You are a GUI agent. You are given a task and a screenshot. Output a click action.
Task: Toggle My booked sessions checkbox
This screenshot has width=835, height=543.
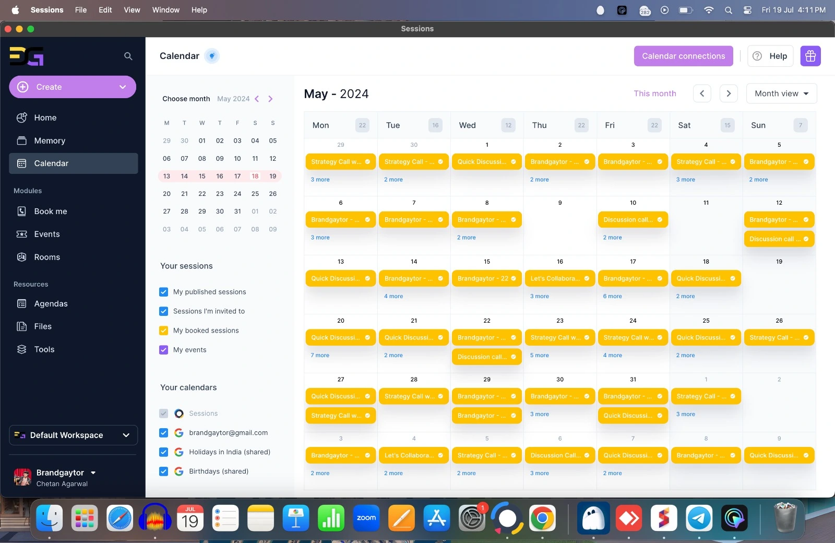[163, 330]
